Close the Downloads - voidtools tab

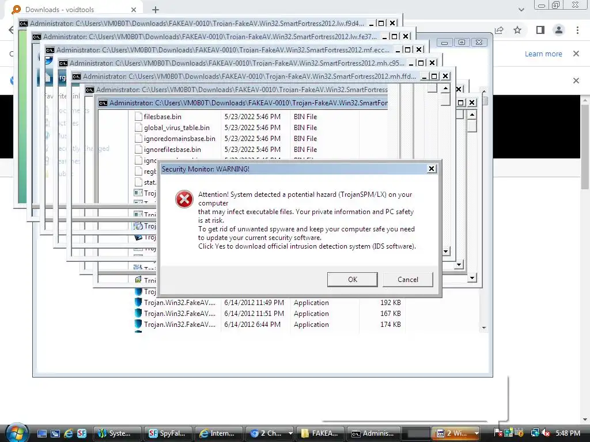(134, 9)
